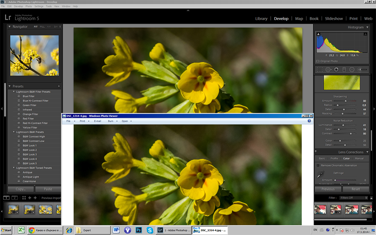
Task: Click the volume icon in system tray
Action: point(353,230)
